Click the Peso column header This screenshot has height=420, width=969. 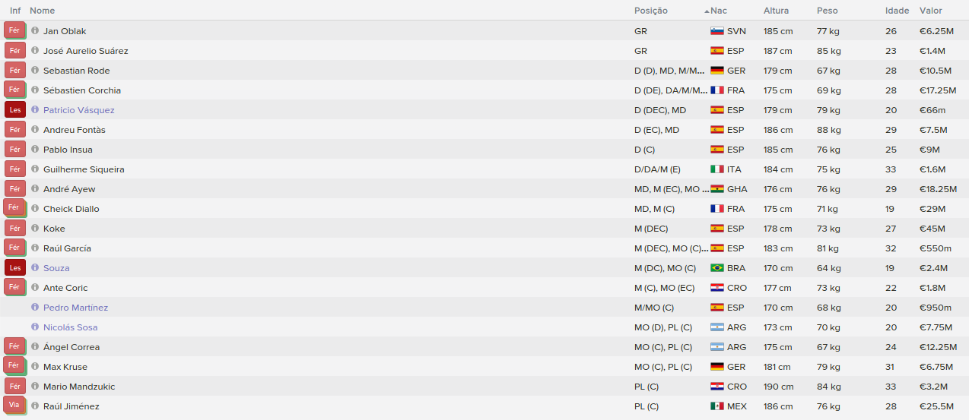pyautogui.click(x=828, y=11)
